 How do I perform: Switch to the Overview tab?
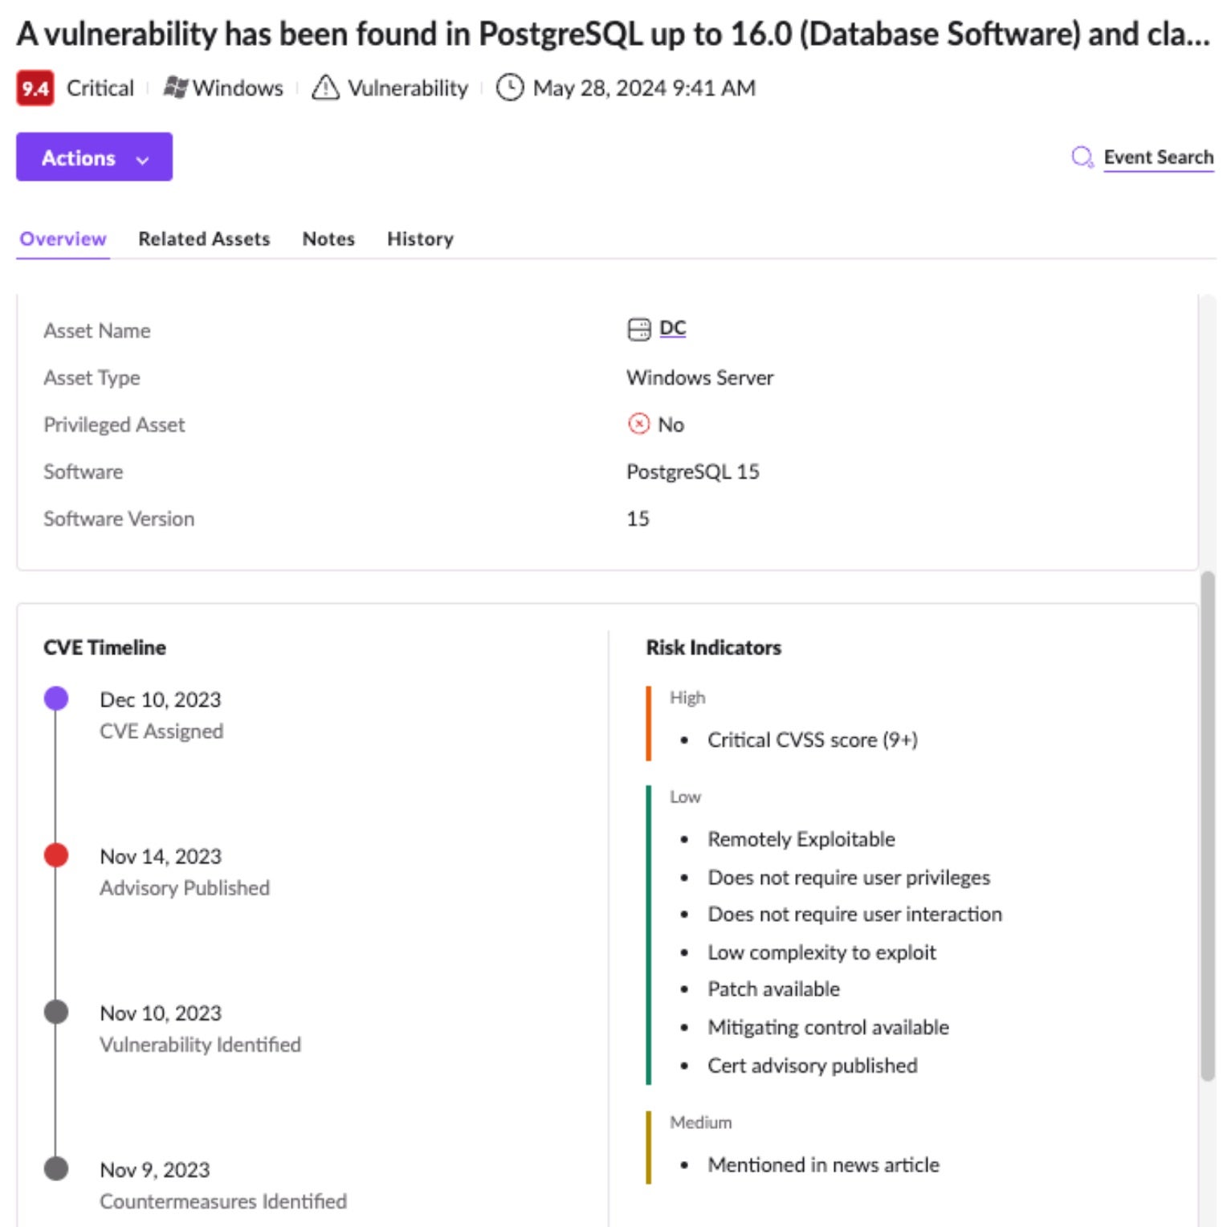pyautogui.click(x=63, y=239)
